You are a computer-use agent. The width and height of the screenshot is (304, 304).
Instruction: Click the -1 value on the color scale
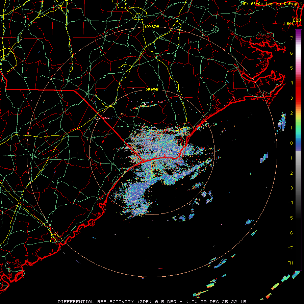pyautogui.click(x=290, y=158)
